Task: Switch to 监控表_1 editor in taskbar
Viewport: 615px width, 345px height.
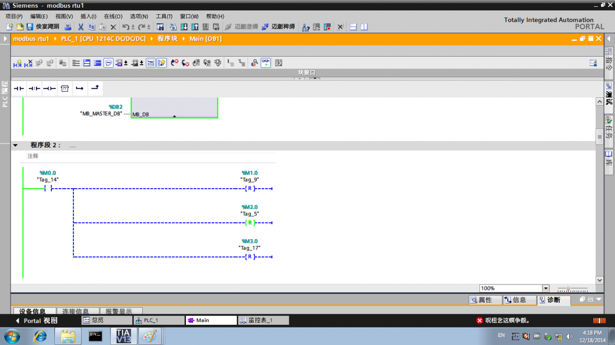Action: pos(263,320)
